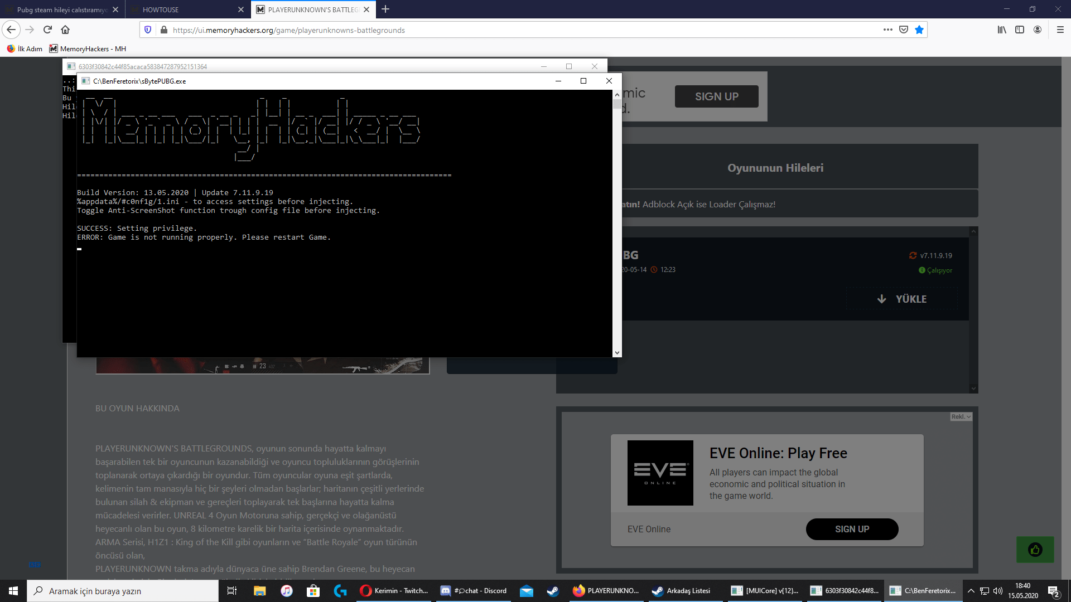1071x602 pixels.
Task: Switch to Opera 'Kerimin - Twitch' window
Action: tap(395, 591)
